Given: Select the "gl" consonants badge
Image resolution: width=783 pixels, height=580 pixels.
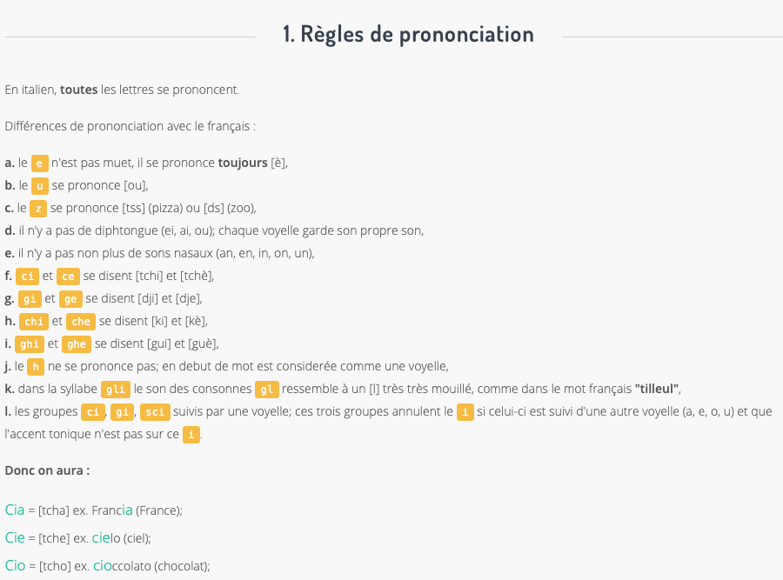Looking at the screenshot, I should (x=266, y=389).
